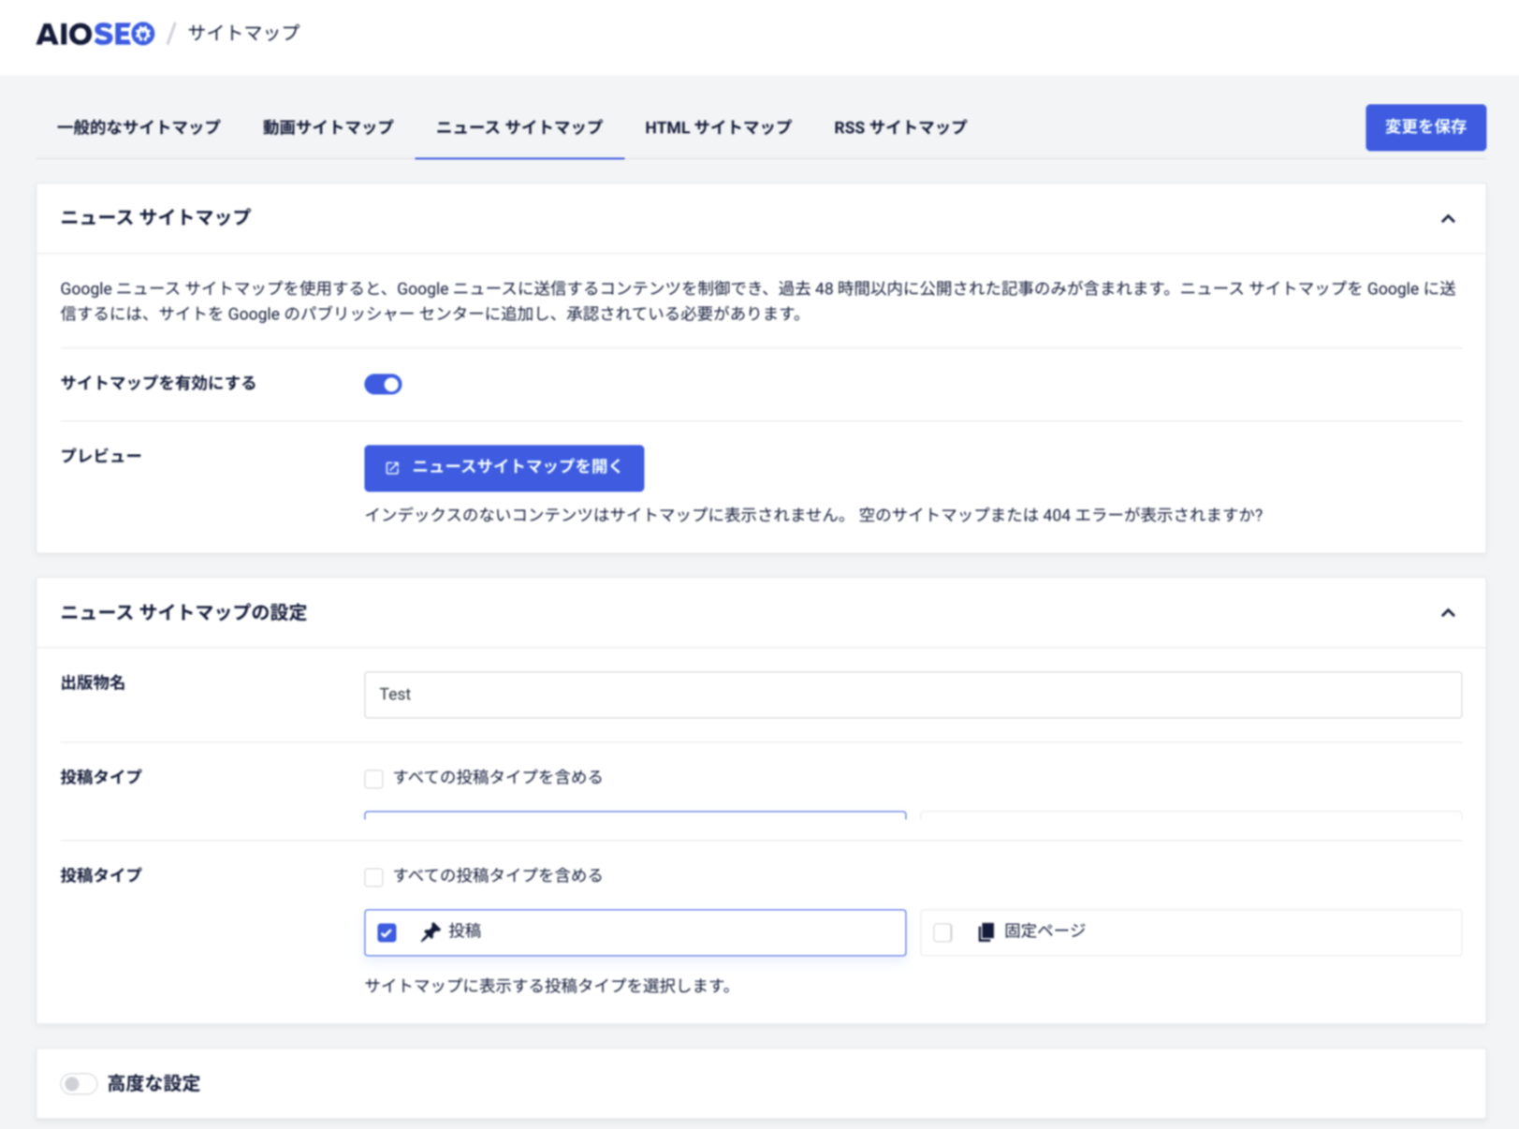Click the 高度な設定 label
Viewport: 1519px width, 1129px height.
pos(153,1084)
